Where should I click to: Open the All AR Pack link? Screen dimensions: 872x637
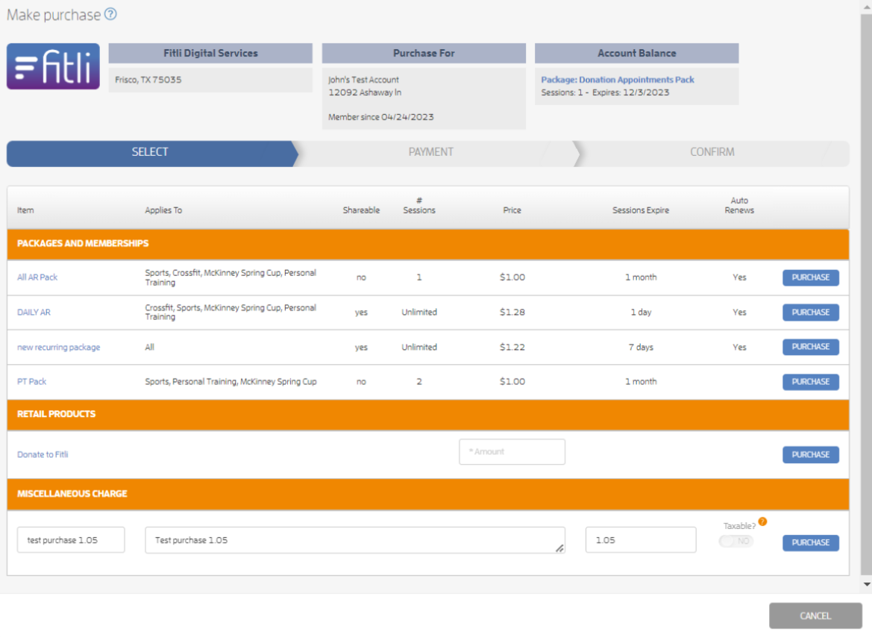click(x=37, y=277)
